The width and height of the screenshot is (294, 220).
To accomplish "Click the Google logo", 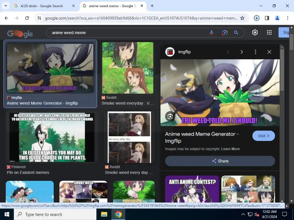I will click(20, 34).
